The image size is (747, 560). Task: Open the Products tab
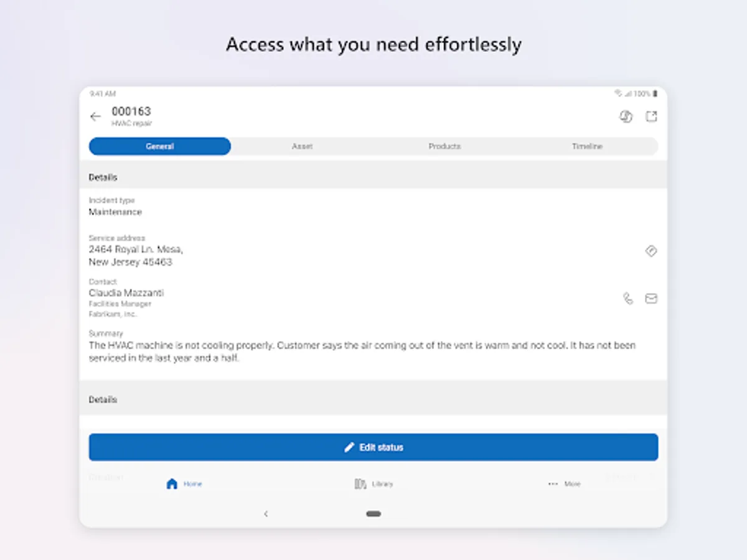[444, 146]
